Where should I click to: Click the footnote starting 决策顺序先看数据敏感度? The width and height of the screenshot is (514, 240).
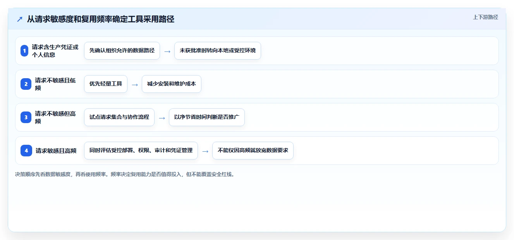(125, 174)
